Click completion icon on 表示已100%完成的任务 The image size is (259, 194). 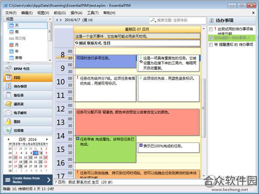coord(141,145)
